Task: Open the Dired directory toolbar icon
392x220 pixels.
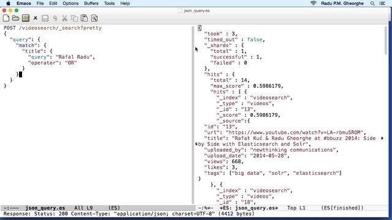Action: [x=26, y=18]
